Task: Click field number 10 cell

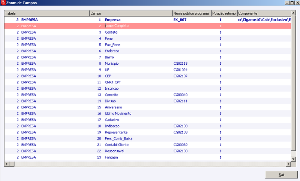Action: coord(99,76)
